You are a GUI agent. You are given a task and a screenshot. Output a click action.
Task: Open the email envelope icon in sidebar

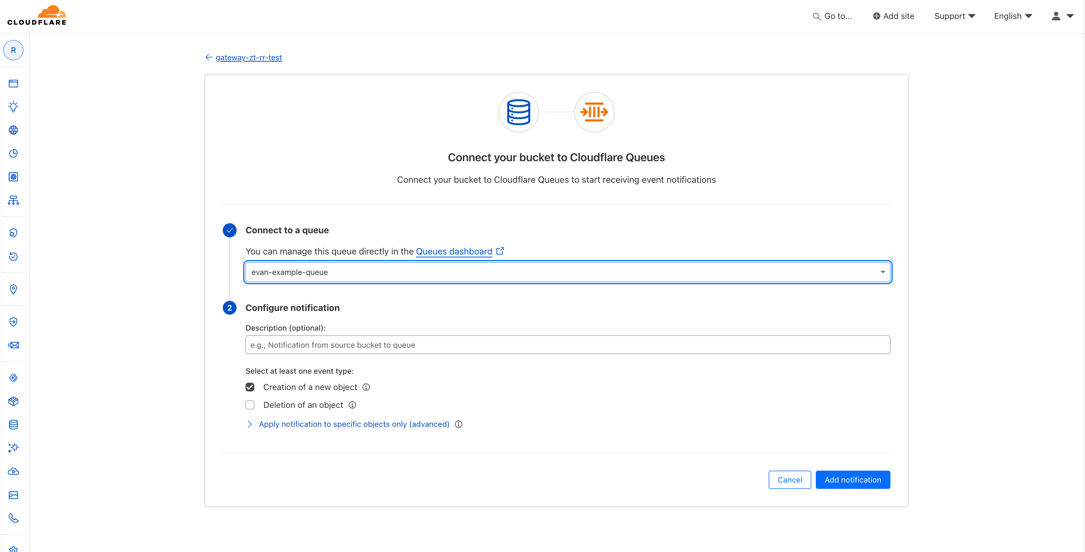pos(13,345)
